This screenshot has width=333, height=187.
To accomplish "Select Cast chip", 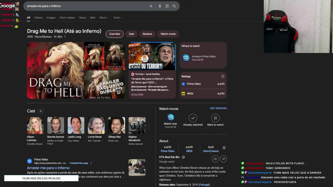I will (131, 34).
